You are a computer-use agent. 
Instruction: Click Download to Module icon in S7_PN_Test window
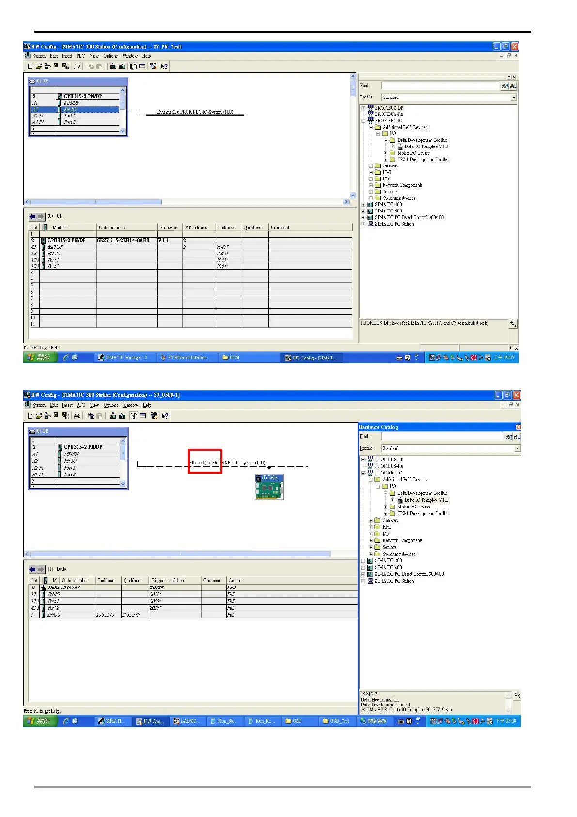pyautogui.click(x=113, y=66)
